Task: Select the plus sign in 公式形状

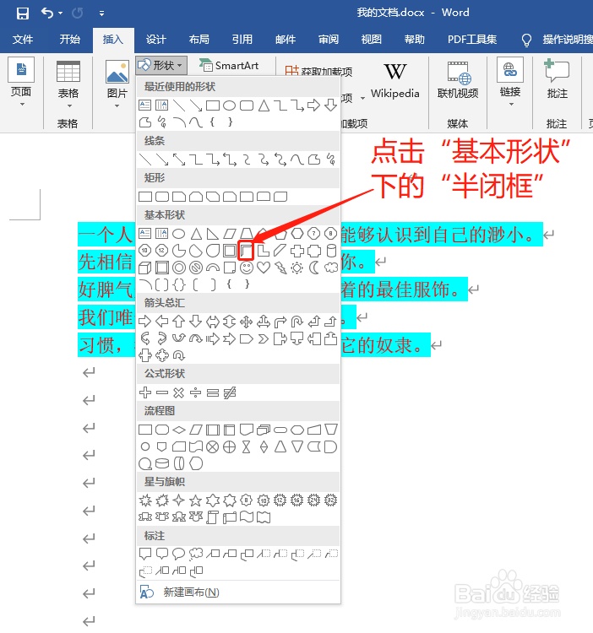Action: click(145, 392)
